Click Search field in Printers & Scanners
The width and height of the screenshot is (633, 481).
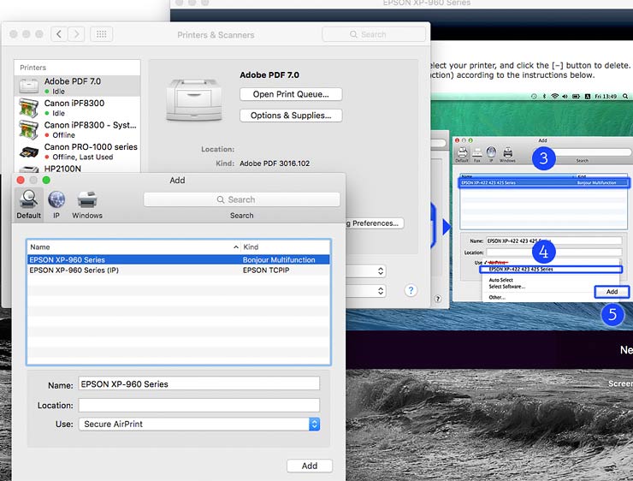(374, 34)
